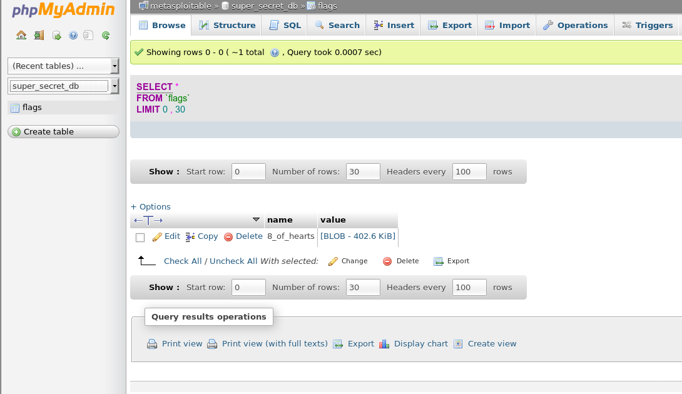Screen dimensions: 682x394
Task: Click the help icon beside row total
Action: 275,53
